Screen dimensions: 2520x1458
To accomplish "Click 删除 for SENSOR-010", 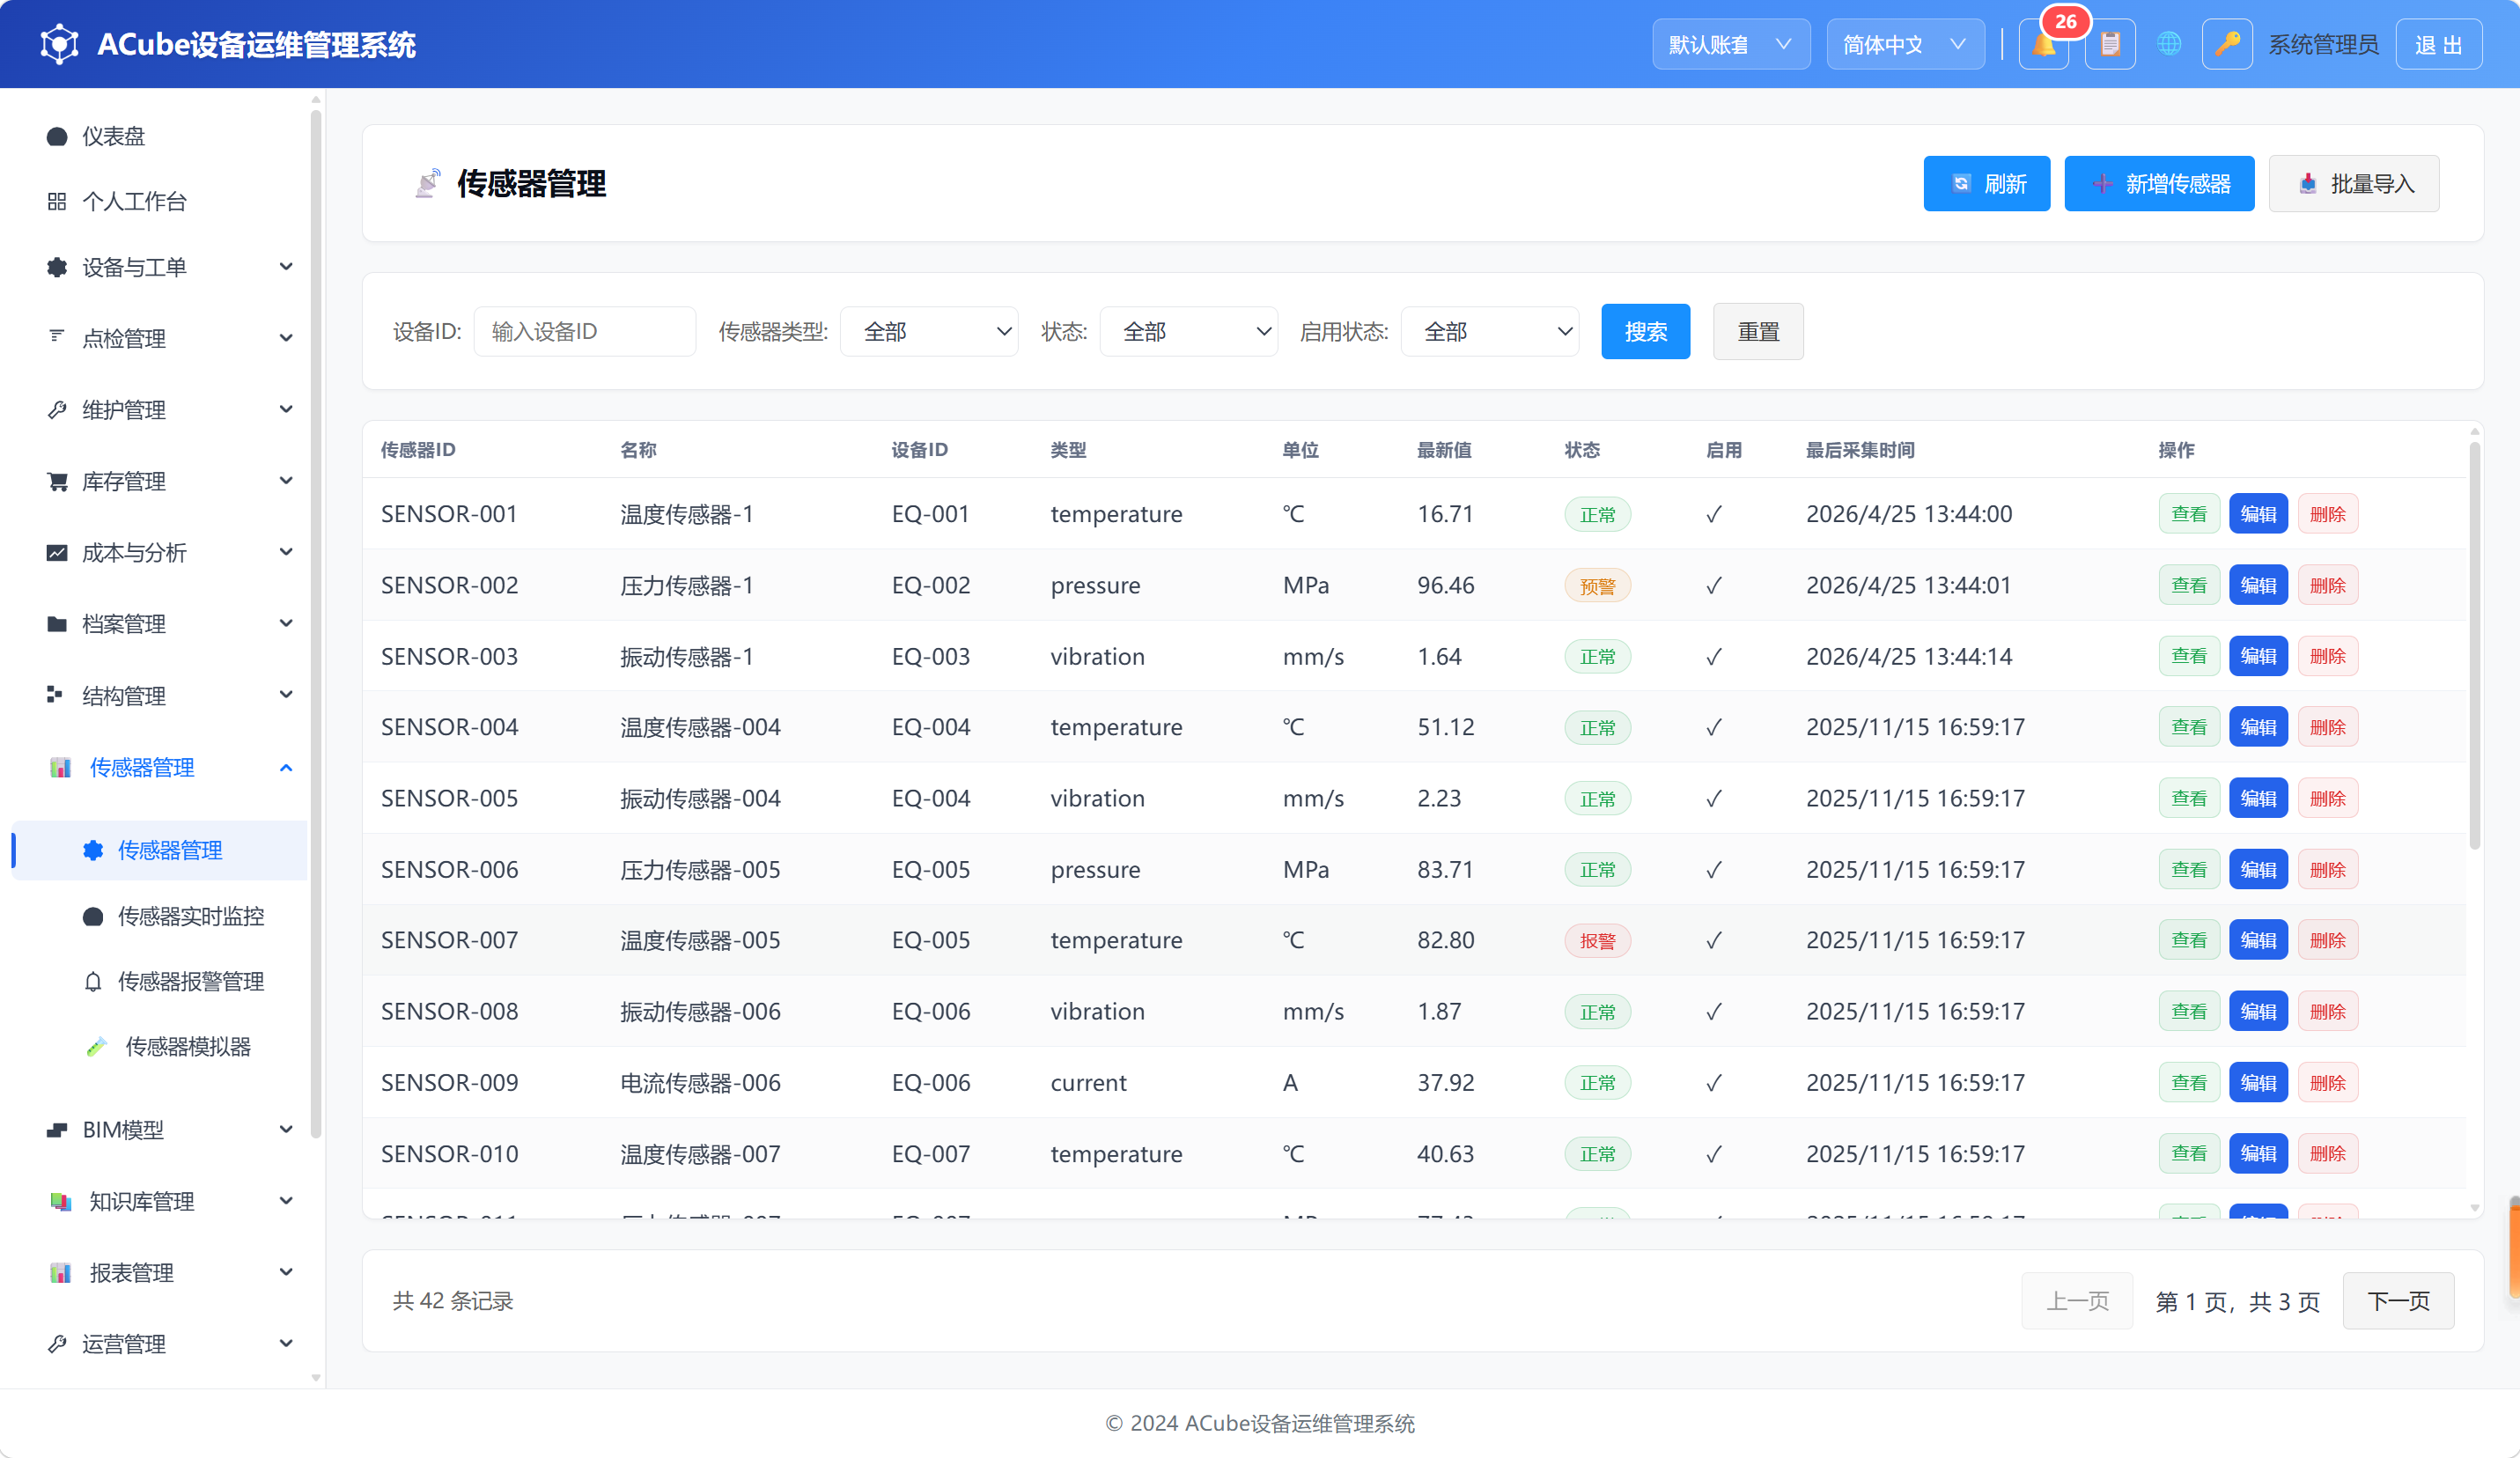I will coord(2328,1153).
